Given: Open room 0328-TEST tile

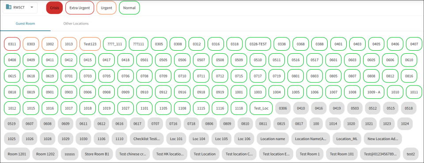Looking at the screenshot, I should [258, 44].
